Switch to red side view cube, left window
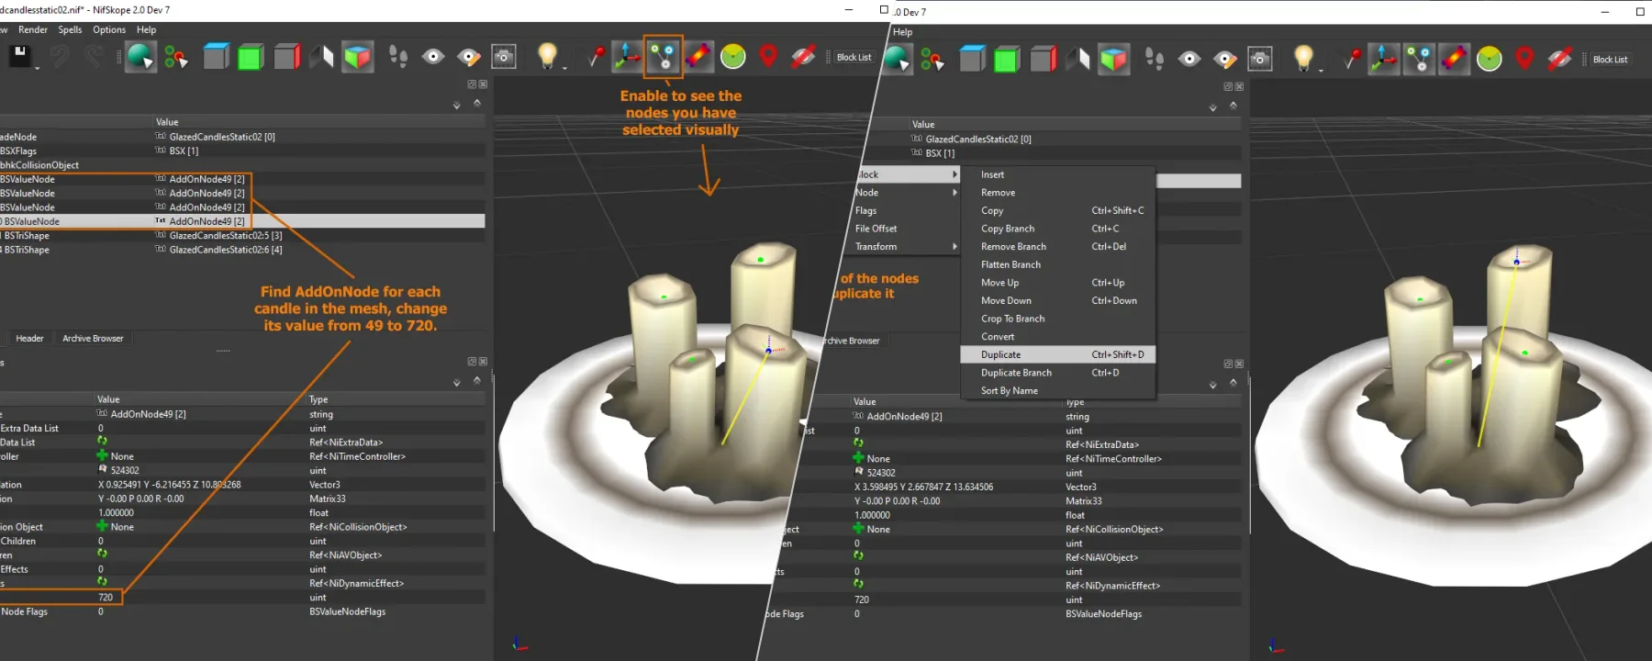 (287, 57)
